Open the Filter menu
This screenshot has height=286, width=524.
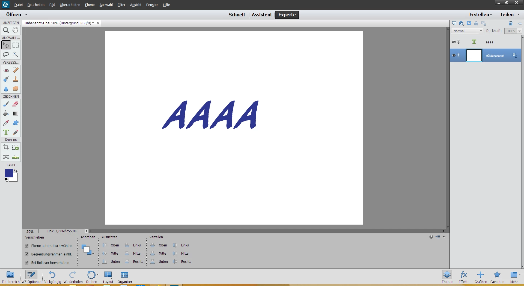(121, 5)
